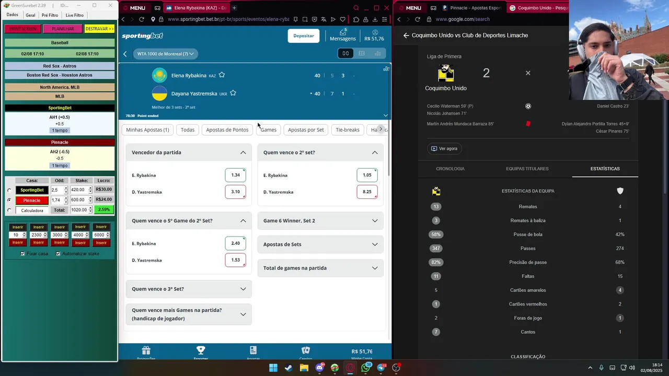Open WhatsApp from the taskbar

click(x=365, y=368)
